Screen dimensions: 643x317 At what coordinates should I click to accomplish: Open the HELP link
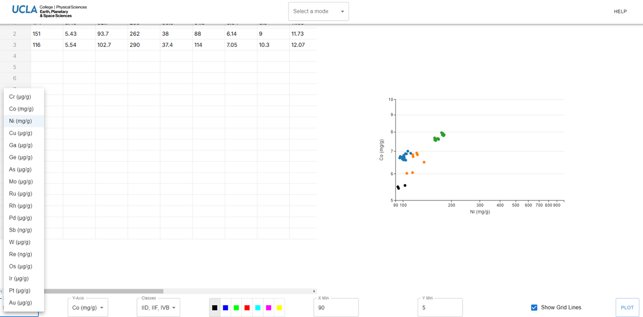coord(620,12)
